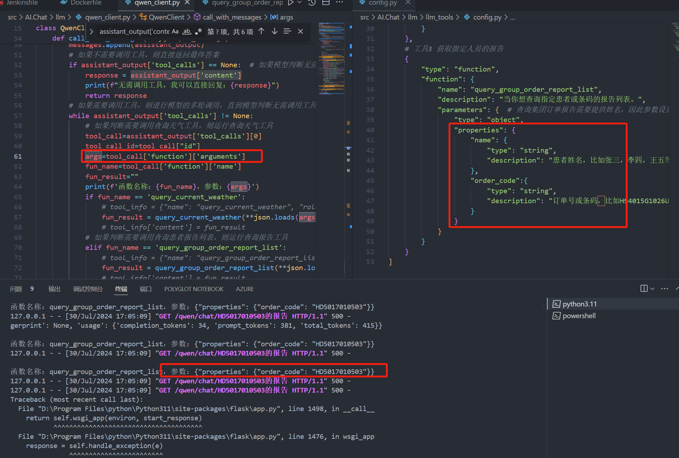Open the run options dropdown arrow
The image size is (679, 458).
pyautogui.click(x=299, y=2)
